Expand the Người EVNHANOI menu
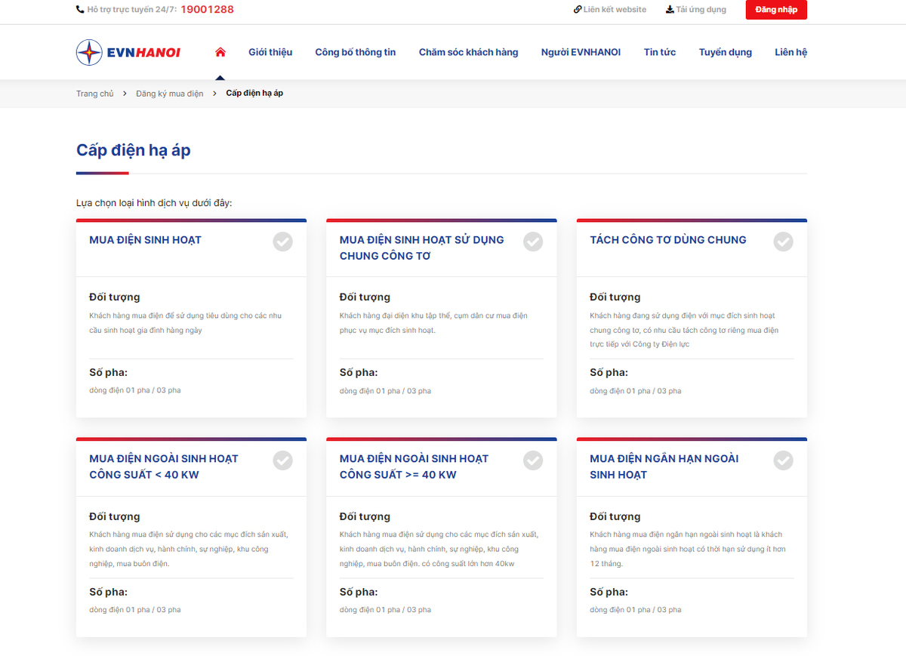Screen dimensions: 906x656 pyautogui.click(x=581, y=52)
